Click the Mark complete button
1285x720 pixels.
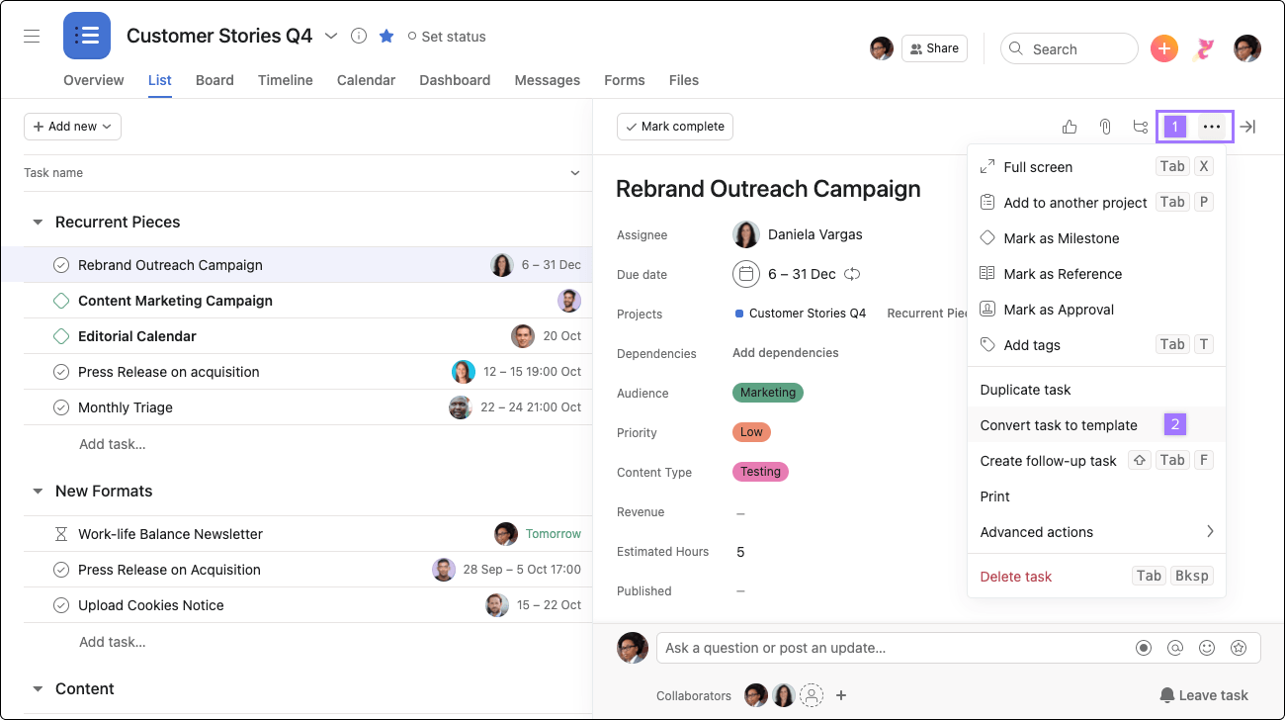675,127
